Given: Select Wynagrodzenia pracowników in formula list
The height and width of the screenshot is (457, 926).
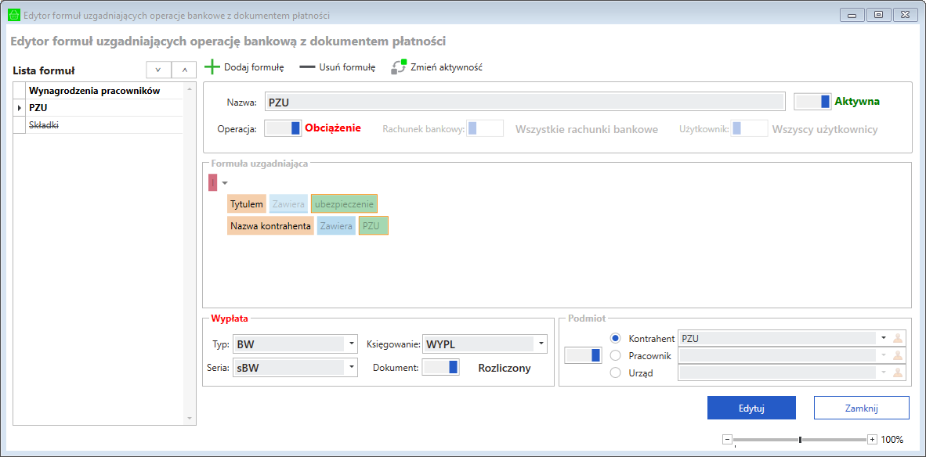Looking at the screenshot, I should coord(94,91).
